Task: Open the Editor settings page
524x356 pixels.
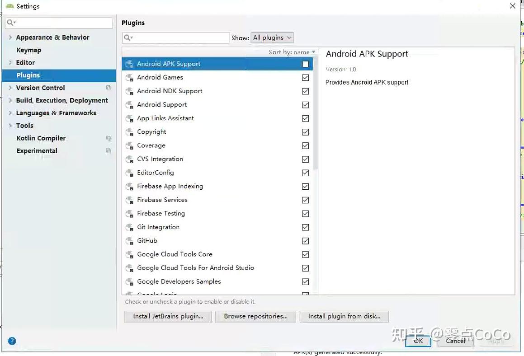Action: coord(25,62)
